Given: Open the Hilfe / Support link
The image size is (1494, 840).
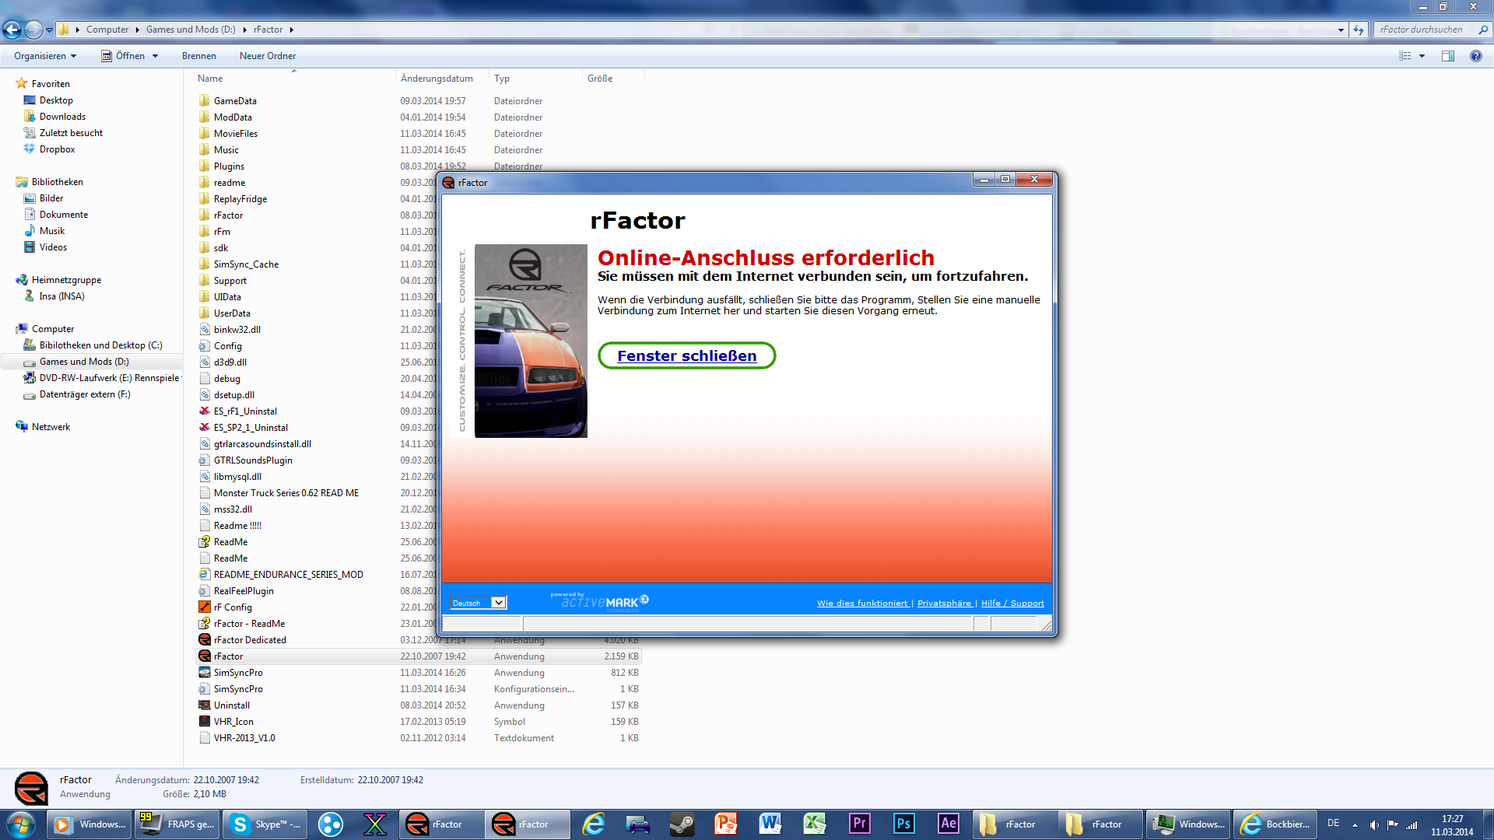Looking at the screenshot, I should (x=1012, y=604).
